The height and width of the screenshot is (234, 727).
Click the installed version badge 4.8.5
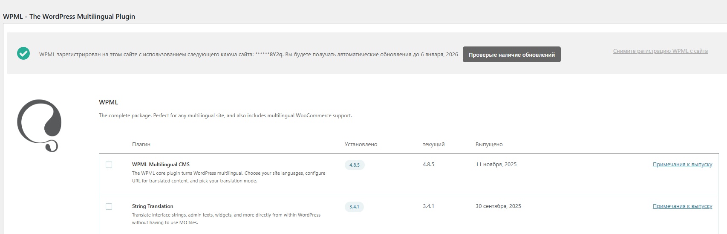tap(354, 165)
